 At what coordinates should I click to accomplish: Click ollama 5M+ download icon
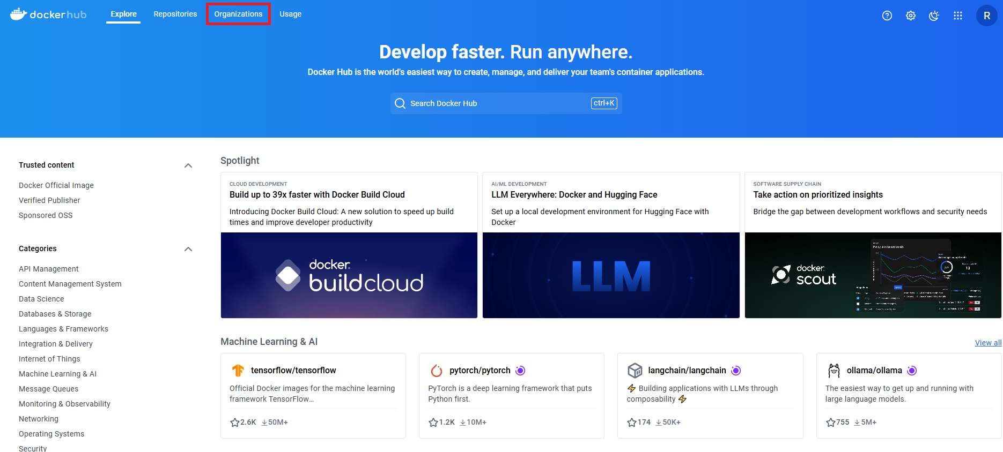[x=857, y=423]
